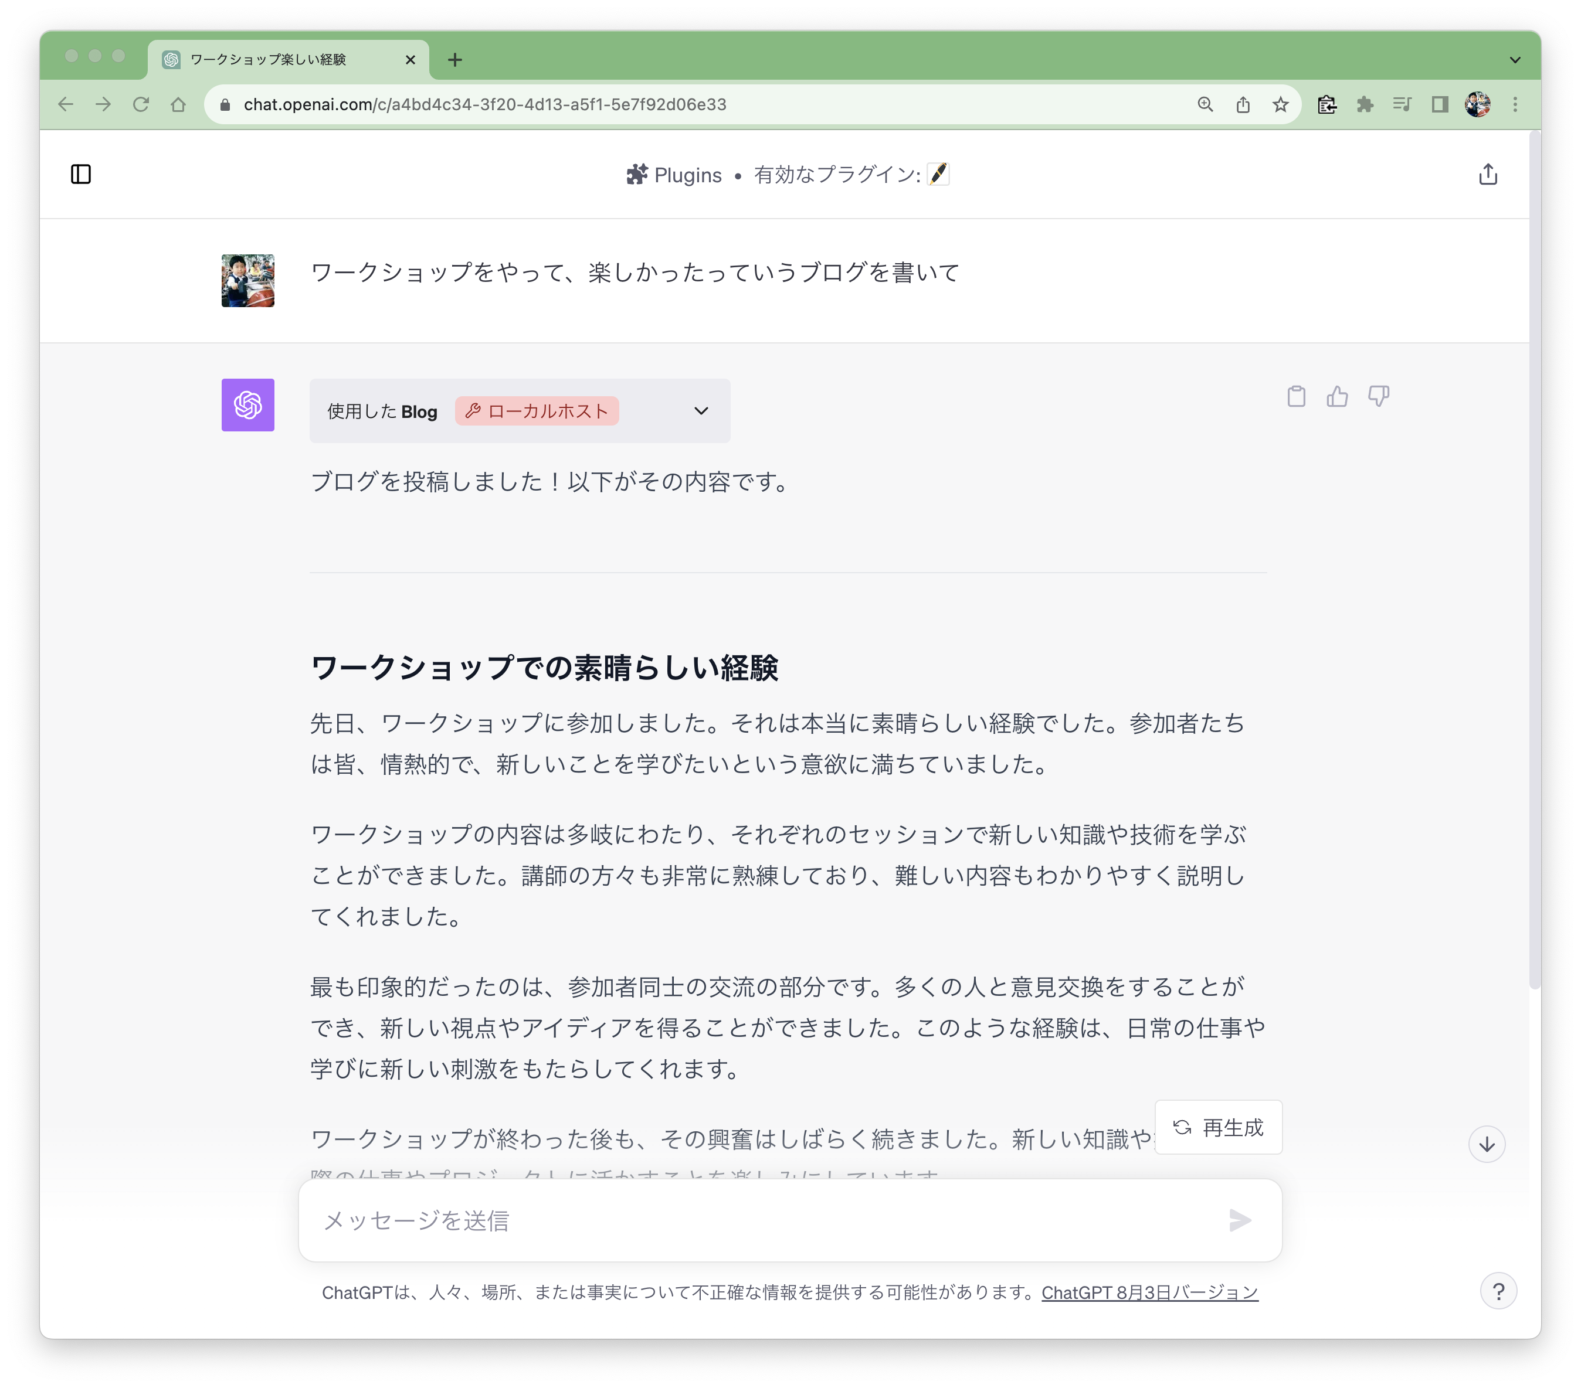Open the browser extensions puzzle icon
The width and height of the screenshot is (1581, 1388).
point(1365,104)
